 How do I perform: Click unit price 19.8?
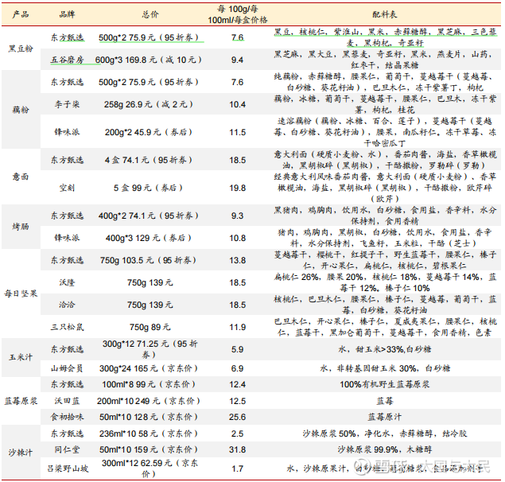tap(237, 188)
